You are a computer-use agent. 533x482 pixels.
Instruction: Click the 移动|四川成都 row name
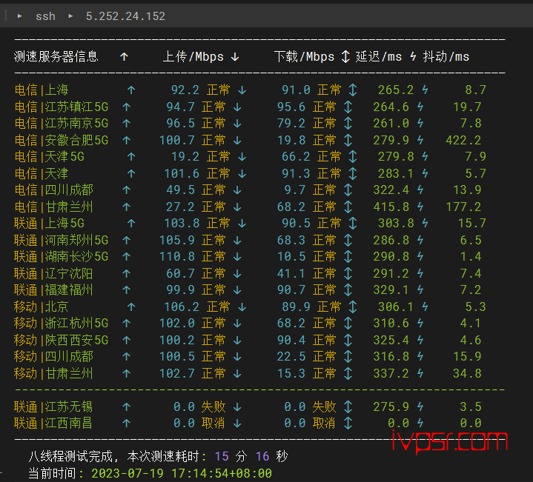click(x=53, y=356)
